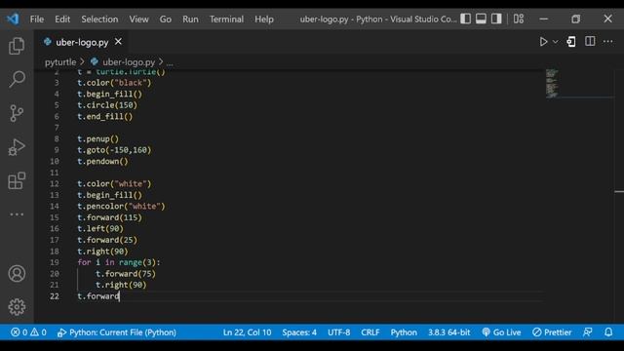
Task: Click code line t.pencolor("white")
Action: coord(121,206)
